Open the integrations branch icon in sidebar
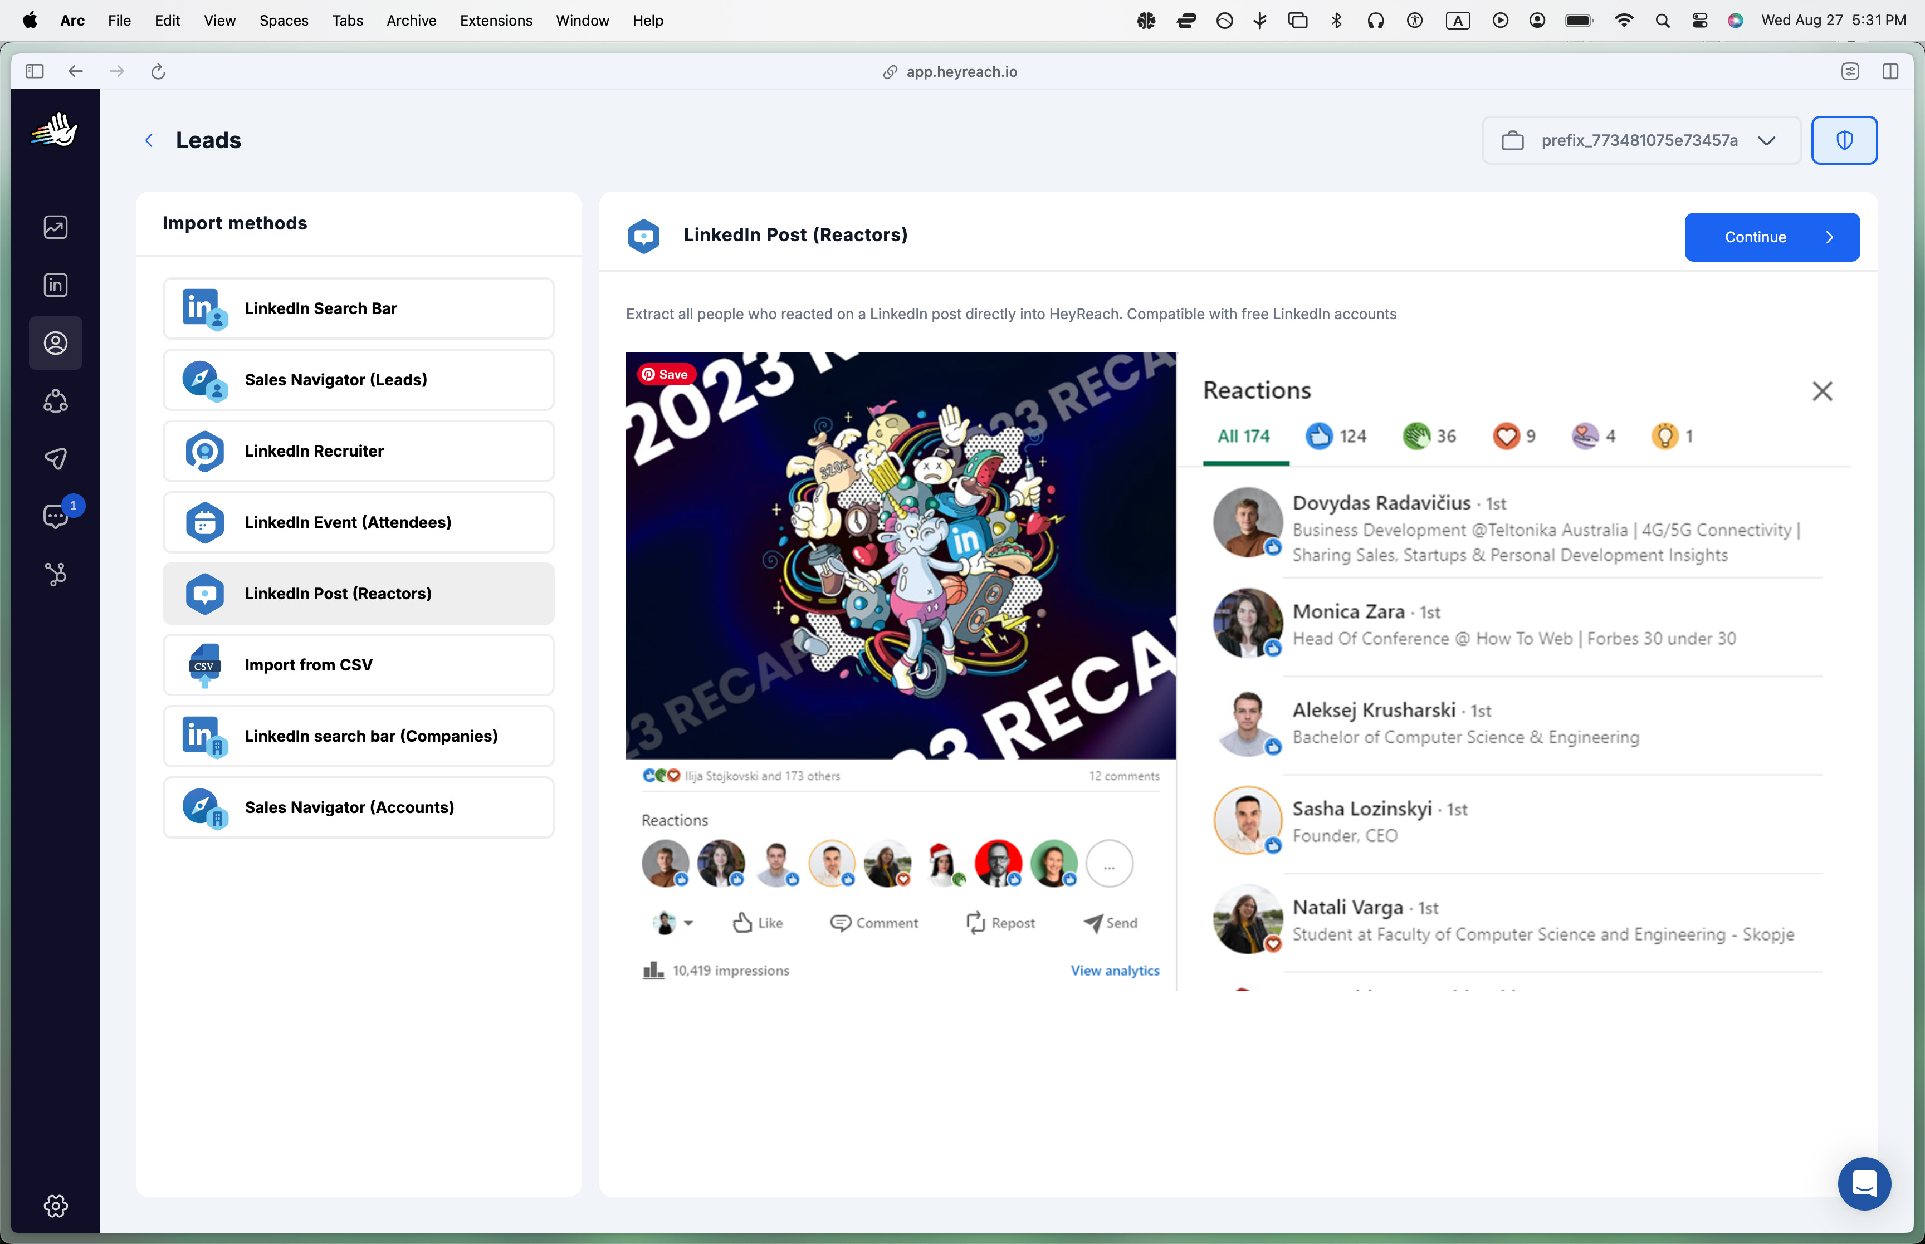The width and height of the screenshot is (1925, 1244). tap(55, 574)
